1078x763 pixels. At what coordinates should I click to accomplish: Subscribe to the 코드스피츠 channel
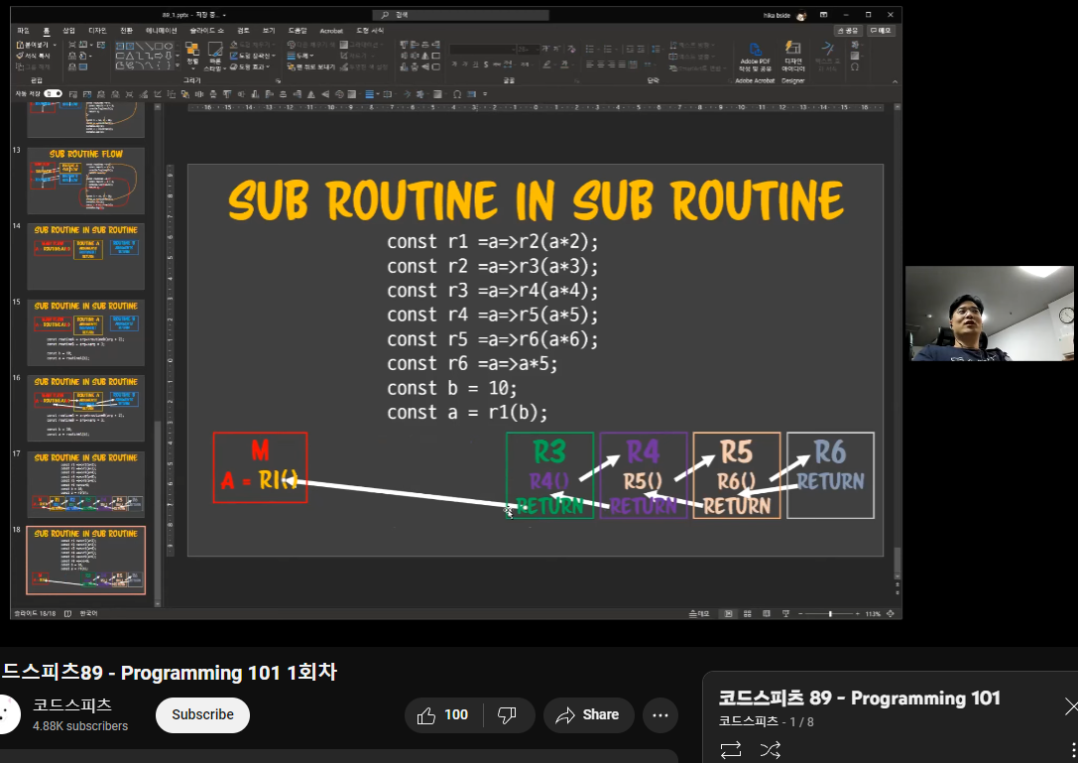(x=202, y=714)
